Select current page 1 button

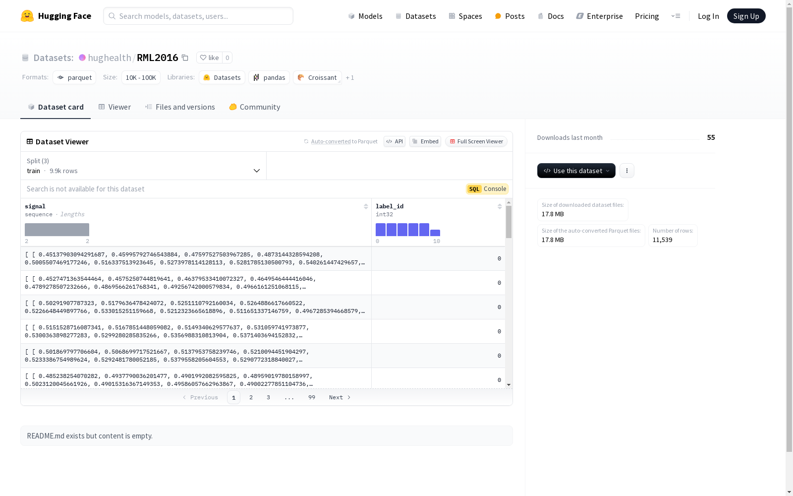click(233, 397)
